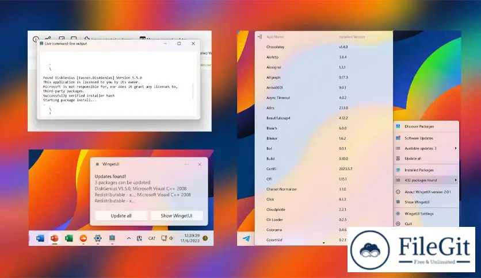Image resolution: width=481 pixels, height=278 pixels.
Task: Select the Click package row
Action: (323, 199)
